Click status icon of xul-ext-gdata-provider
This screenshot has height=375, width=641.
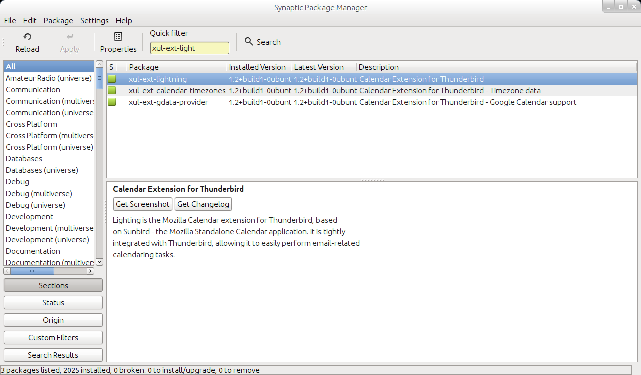(111, 102)
